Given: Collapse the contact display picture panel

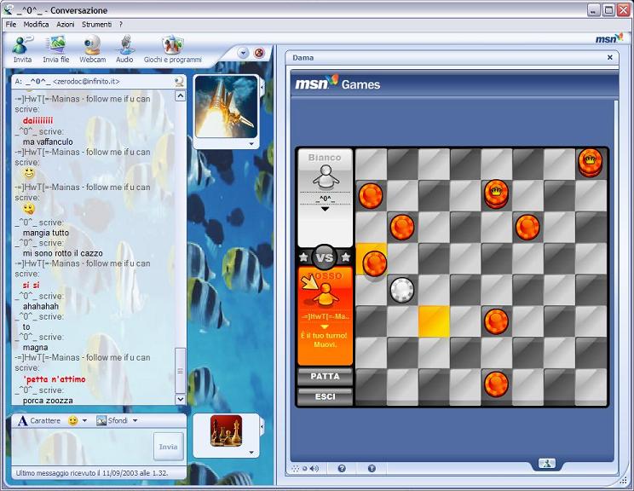Looking at the screenshot, I should (262, 86).
